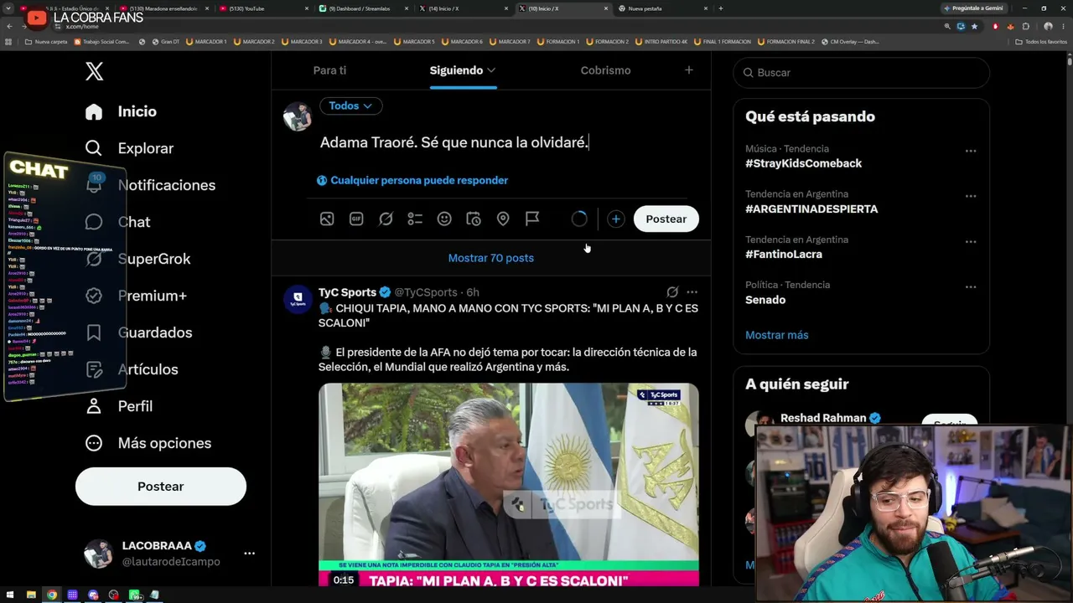This screenshot has width=1073, height=603.
Task: Switch to the Nueva pestaña browser tab
Action: (663, 8)
